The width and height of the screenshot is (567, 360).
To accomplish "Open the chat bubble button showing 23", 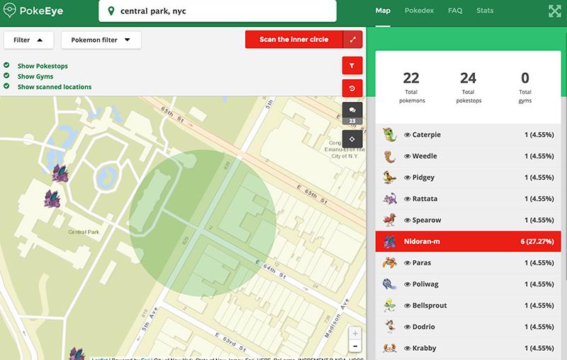I will click(352, 113).
